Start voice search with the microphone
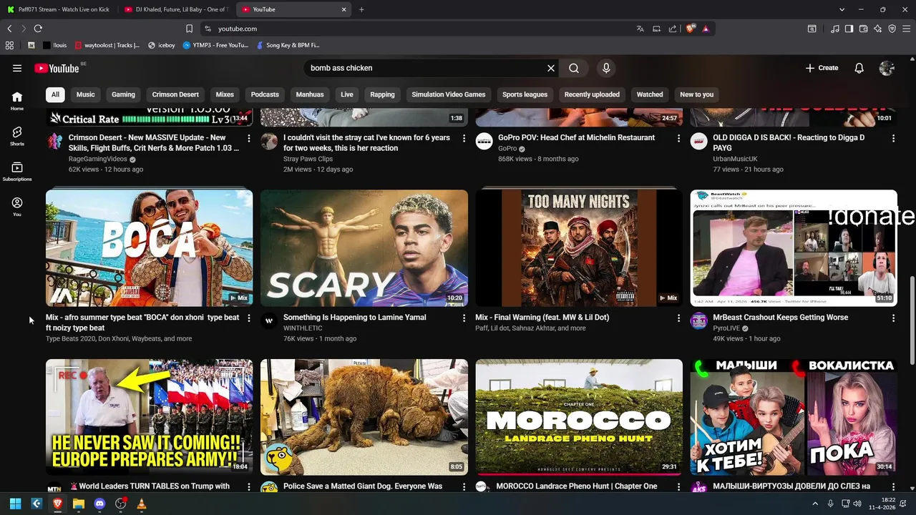Image resolution: width=916 pixels, height=515 pixels. pyautogui.click(x=606, y=68)
